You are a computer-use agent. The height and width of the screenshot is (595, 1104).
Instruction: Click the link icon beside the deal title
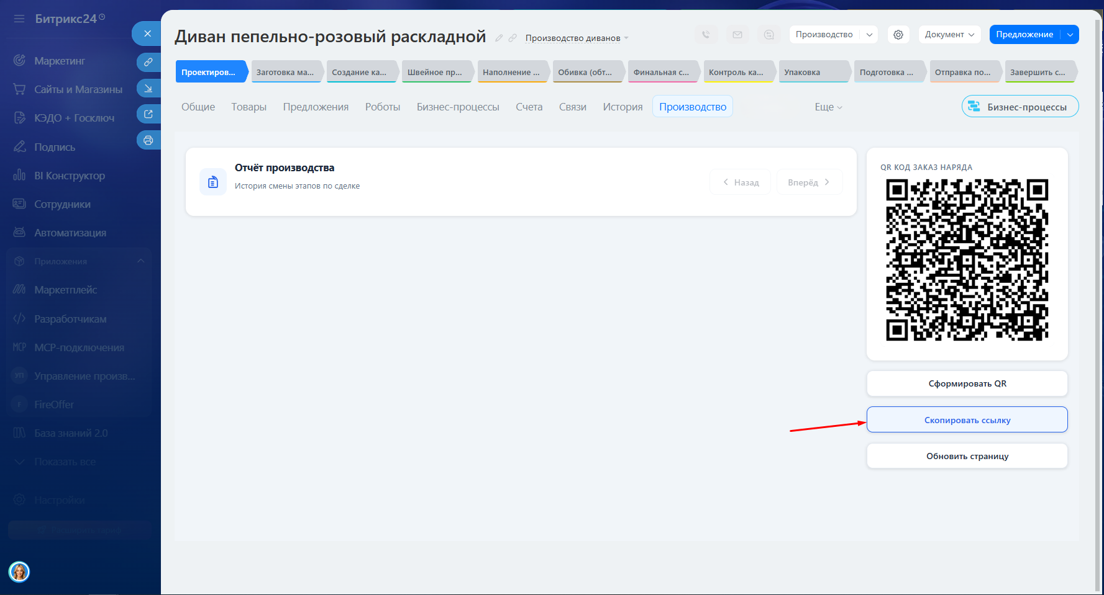point(513,38)
